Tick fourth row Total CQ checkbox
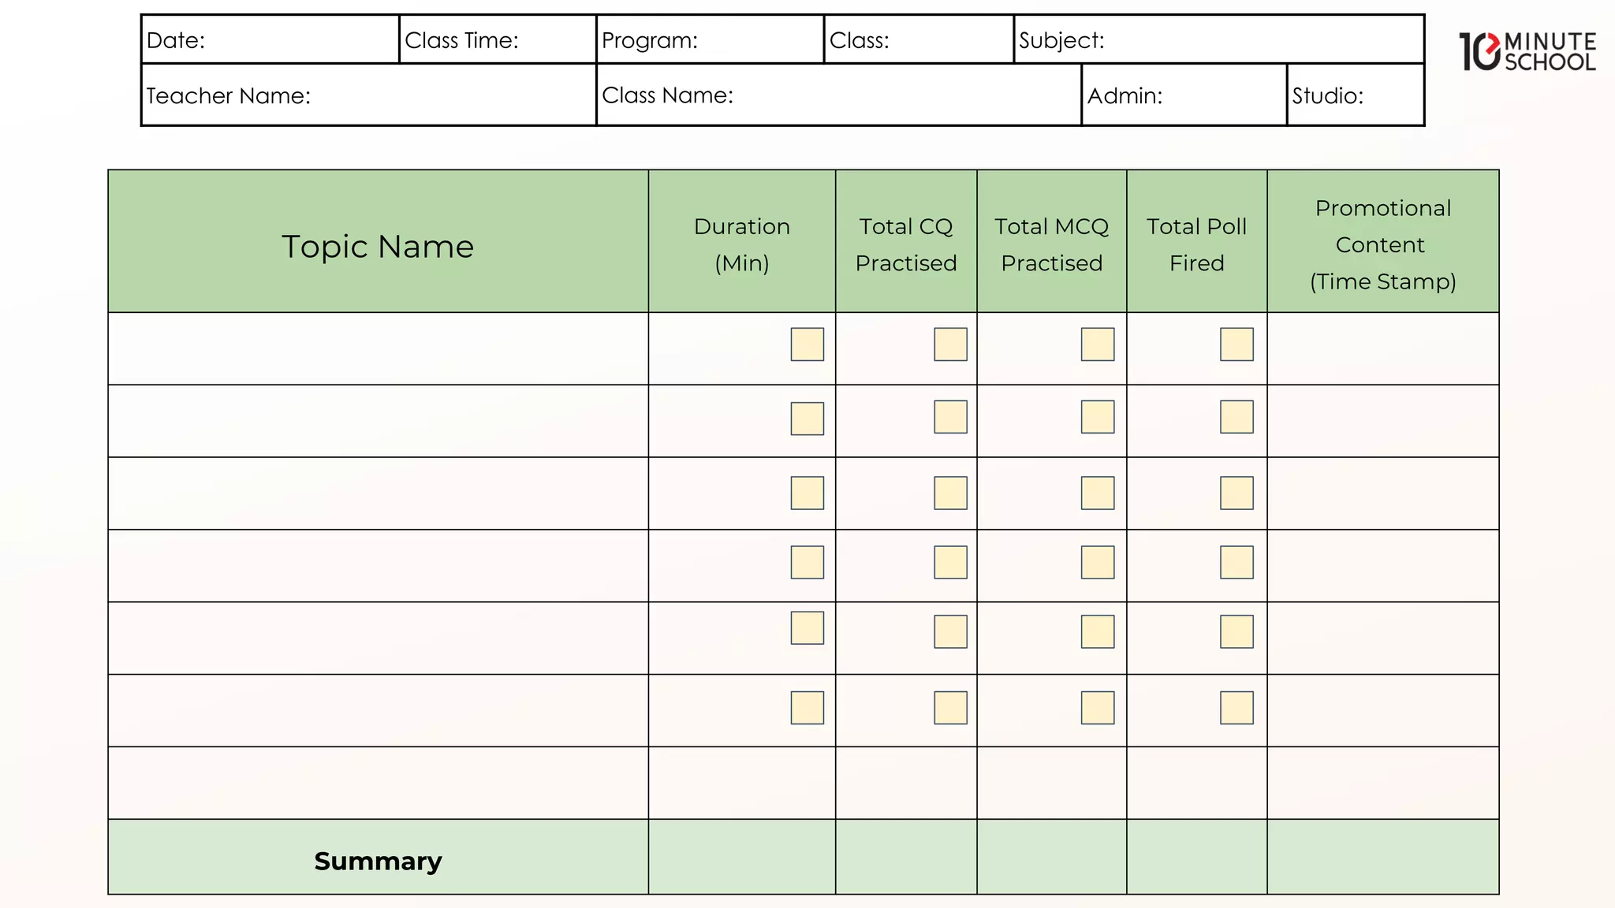Viewport: 1615px width, 908px height. (950, 562)
